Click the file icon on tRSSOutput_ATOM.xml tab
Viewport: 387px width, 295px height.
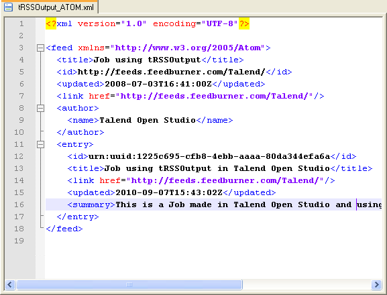pyautogui.click(x=9, y=7)
